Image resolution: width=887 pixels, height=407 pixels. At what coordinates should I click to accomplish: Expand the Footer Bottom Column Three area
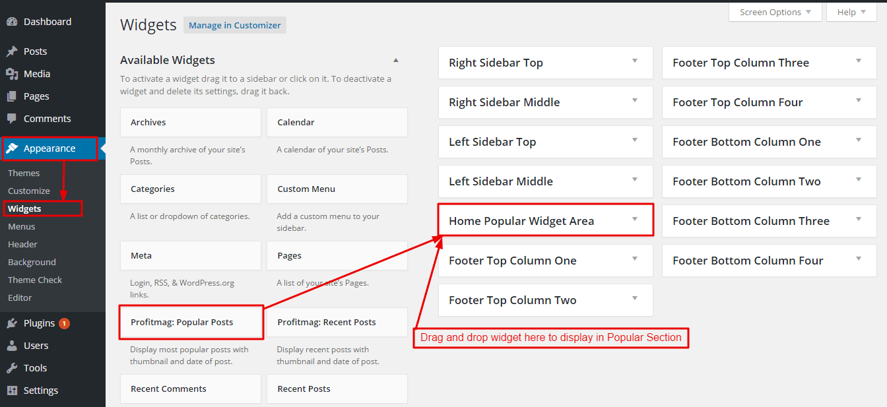(x=859, y=219)
